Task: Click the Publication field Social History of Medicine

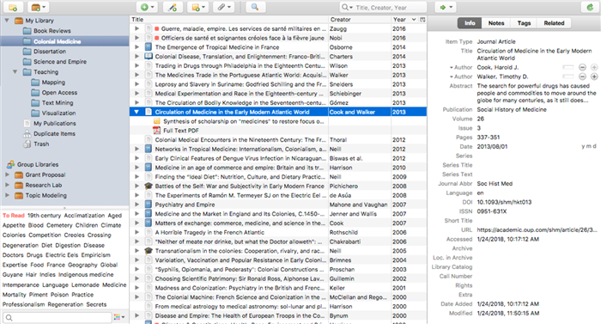Action: point(512,110)
